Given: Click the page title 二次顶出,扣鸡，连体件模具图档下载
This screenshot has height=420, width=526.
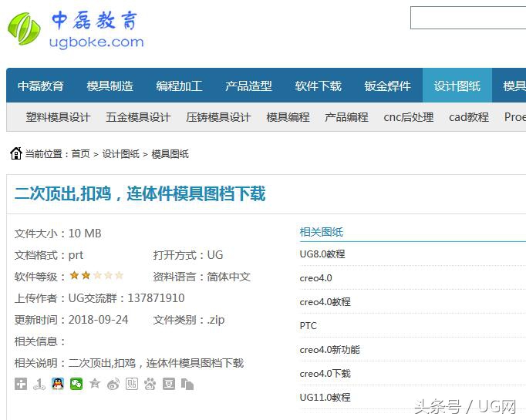Looking at the screenshot, I should [140, 193].
